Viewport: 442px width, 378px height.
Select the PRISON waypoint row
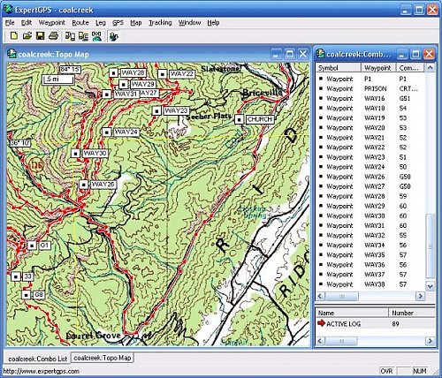(370, 88)
